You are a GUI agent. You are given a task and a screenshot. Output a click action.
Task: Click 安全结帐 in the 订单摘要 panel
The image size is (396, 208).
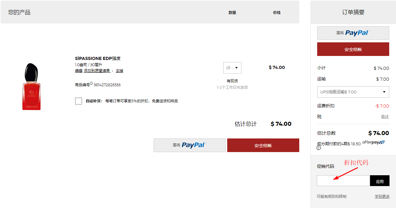click(353, 49)
